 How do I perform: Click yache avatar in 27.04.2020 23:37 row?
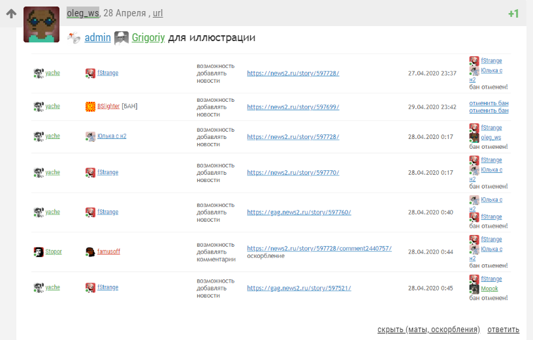coord(39,73)
